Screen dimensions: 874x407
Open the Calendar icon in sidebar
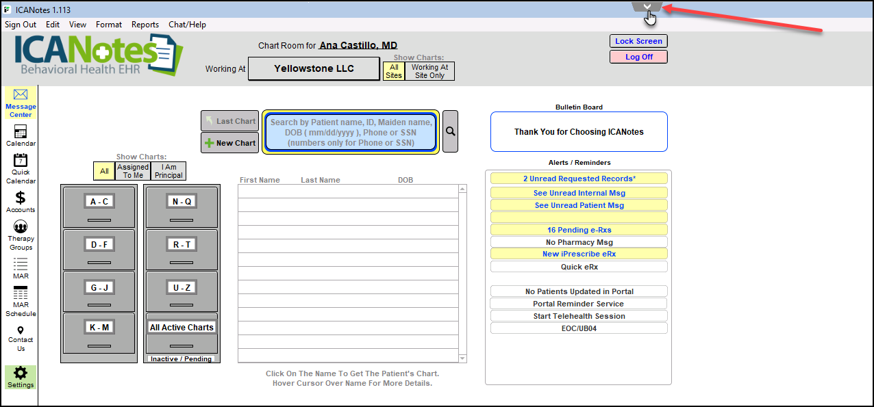click(21, 132)
